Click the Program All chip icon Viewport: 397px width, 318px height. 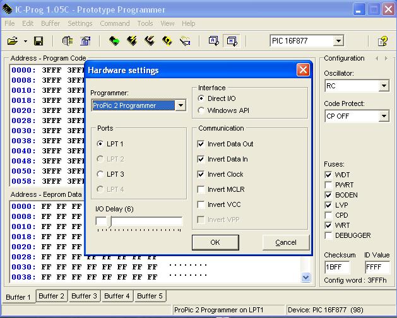(132, 41)
